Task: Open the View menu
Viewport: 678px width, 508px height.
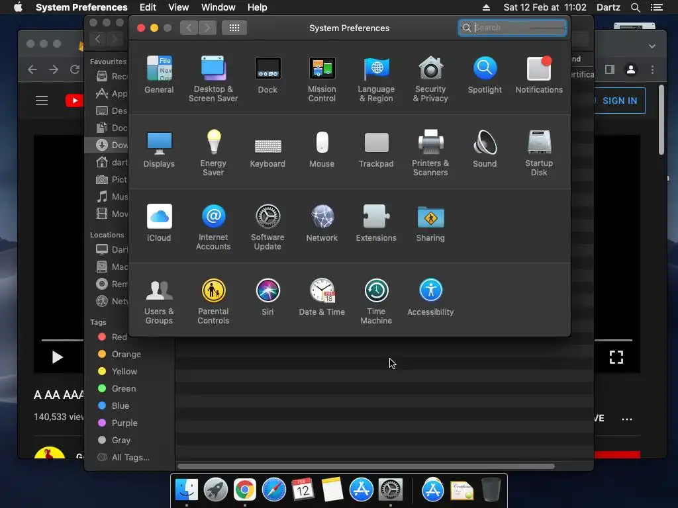Action: coord(178,7)
